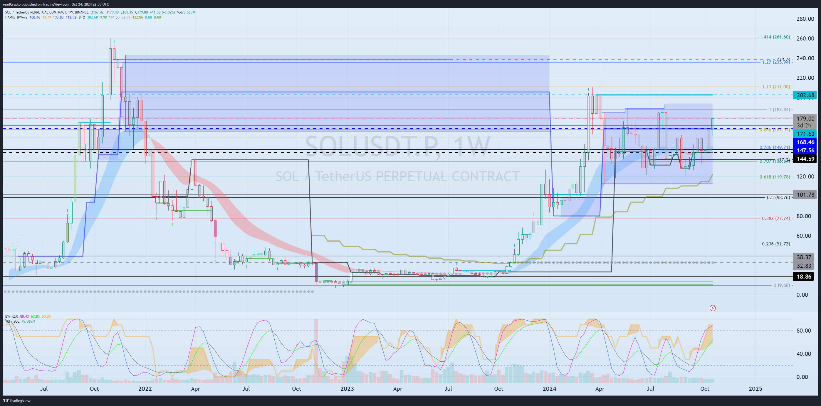Select the 0.886 (167.53) Fibonacci label
This screenshot has height=406, width=821.
[x=775, y=129]
